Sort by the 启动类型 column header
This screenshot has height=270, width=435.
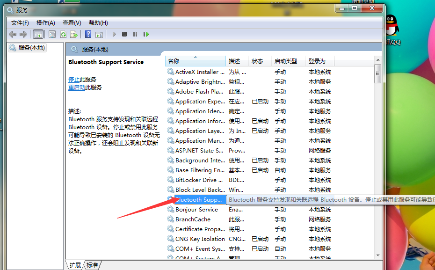(289, 61)
